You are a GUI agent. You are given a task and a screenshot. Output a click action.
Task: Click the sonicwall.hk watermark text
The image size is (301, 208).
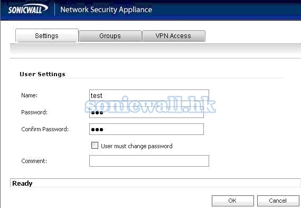coord(150,105)
